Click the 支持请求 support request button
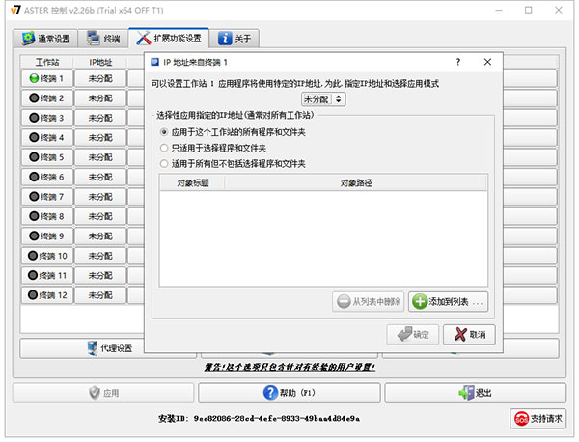579x442 pixels. [538, 419]
